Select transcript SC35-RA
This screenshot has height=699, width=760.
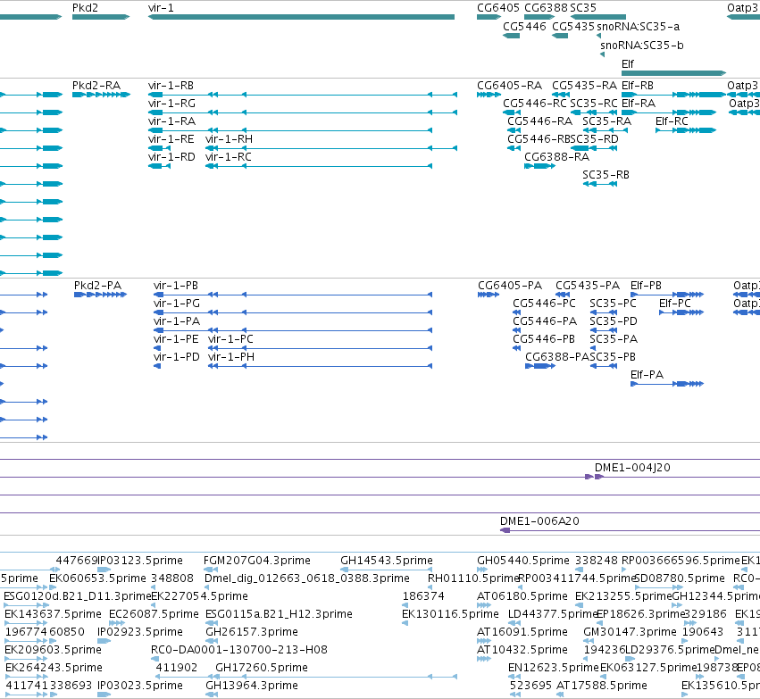click(x=606, y=121)
